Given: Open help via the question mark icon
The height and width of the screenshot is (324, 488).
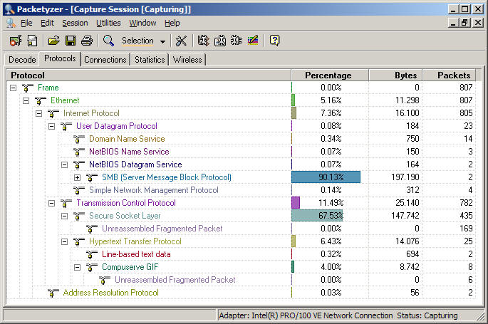Looking at the screenshot, I should pos(274,41).
